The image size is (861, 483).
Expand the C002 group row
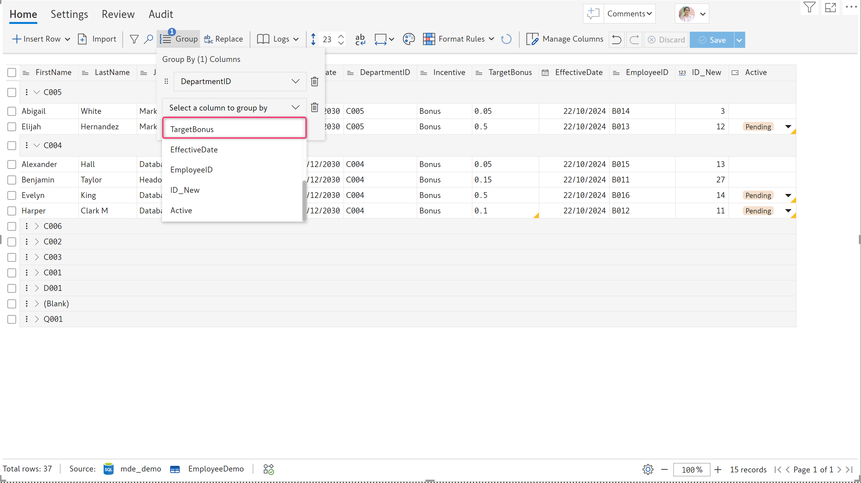37,242
